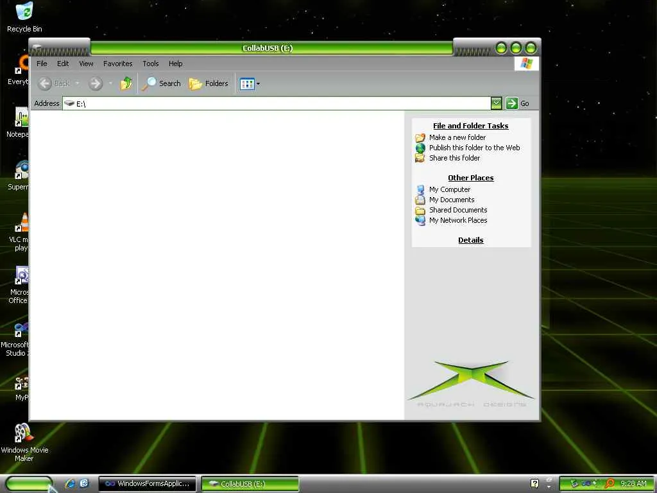Click Share this folder link
The image size is (657, 493).
click(455, 158)
